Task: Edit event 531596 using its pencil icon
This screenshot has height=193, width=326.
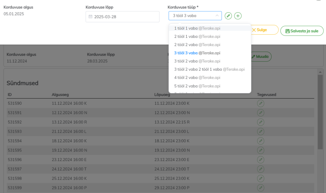Action: pyautogui.click(x=260, y=160)
